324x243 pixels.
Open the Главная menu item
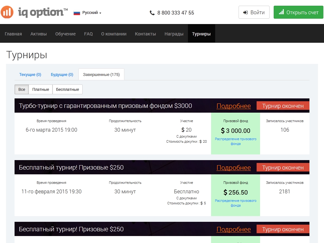pyautogui.click(x=13, y=34)
